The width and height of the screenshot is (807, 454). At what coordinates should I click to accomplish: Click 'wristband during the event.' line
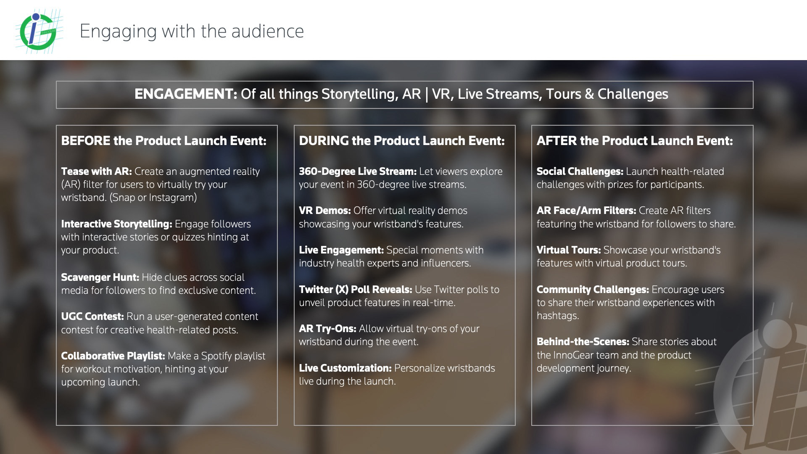click(x=359, y=342)
